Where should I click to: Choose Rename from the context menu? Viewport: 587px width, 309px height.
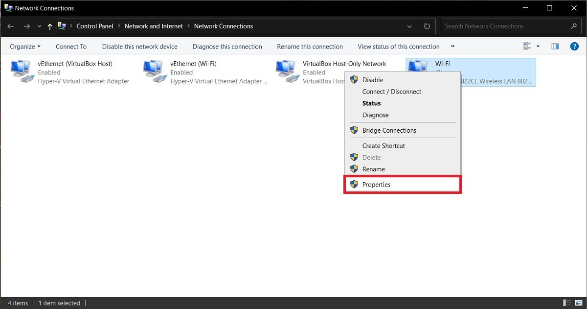click(x=403, y=169)
